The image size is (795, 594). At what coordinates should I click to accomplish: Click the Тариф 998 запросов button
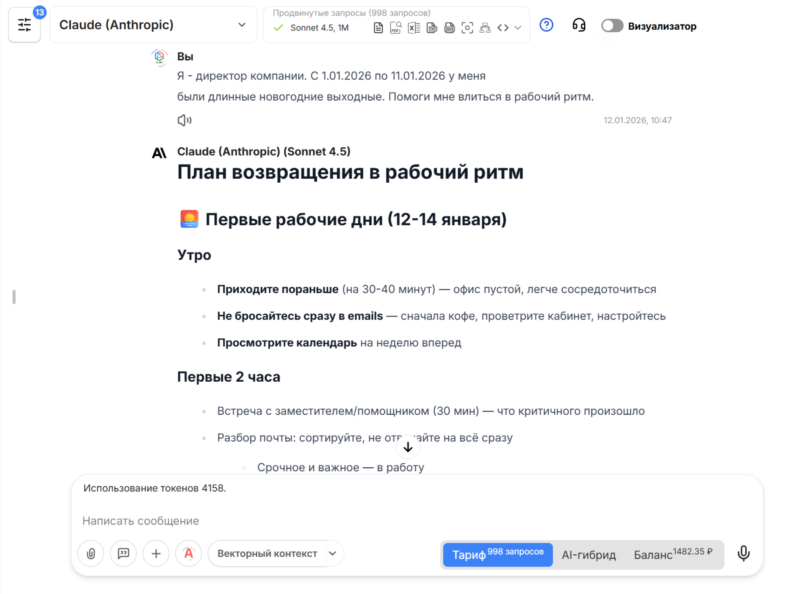pyautogui.click(x=497, y=555)
